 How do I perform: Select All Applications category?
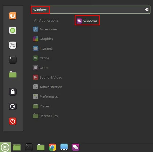(46, 20)
